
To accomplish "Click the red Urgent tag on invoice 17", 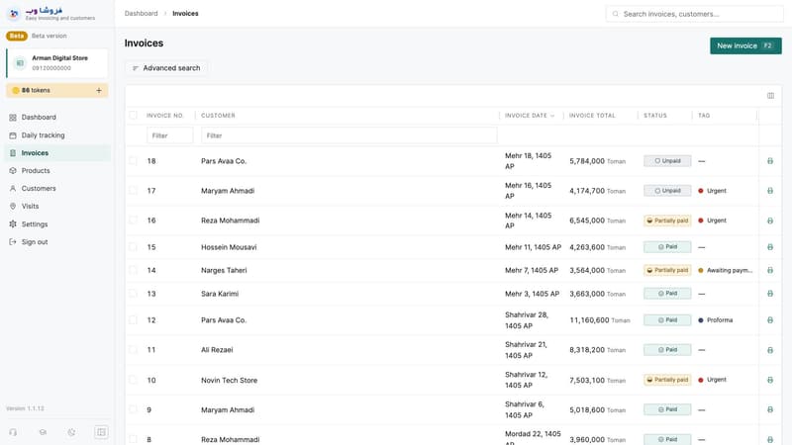I will click(712, 191).
